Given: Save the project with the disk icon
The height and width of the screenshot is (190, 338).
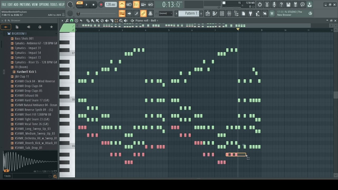Looking at the screenshot, I should tap(288, 4).
